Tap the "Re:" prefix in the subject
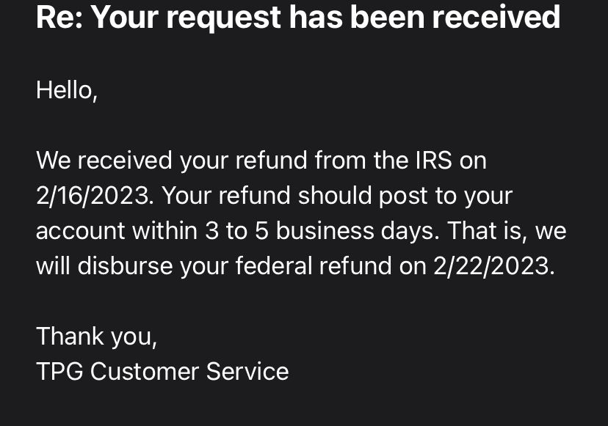The height and width of the screenshot is (426, 608). [58, 16]
